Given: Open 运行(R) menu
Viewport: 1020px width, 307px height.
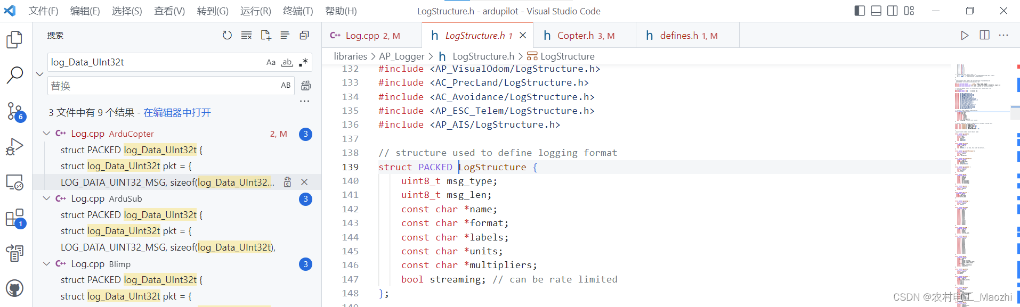Looking at the screenshot, I should coord(256,11).
